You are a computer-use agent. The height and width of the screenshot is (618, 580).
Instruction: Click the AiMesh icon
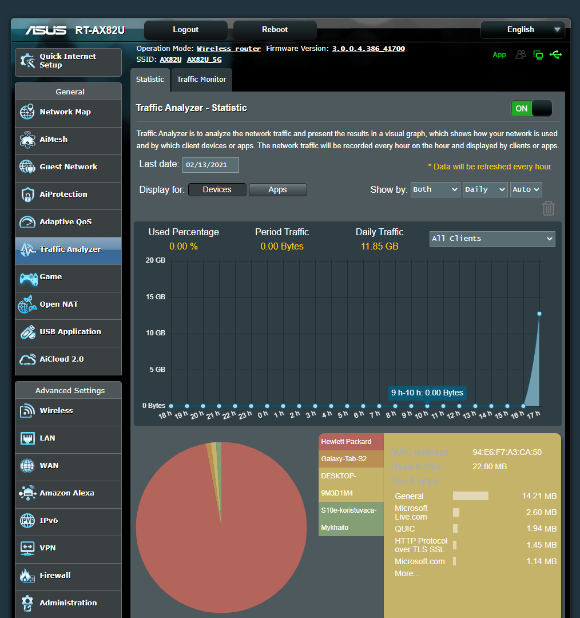pyautogui.click(x=27, y=140)
